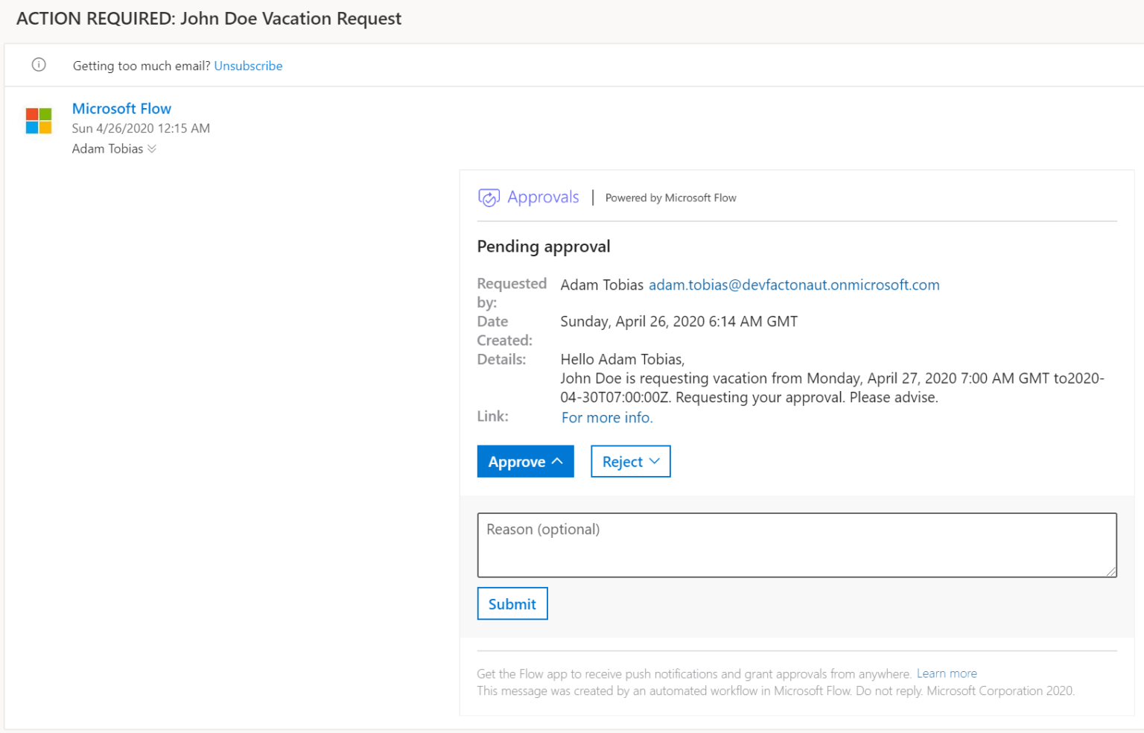This screenshot has height=733, width=1144.
Task: Open adam.tobias email address link
Action: (794, 285)
